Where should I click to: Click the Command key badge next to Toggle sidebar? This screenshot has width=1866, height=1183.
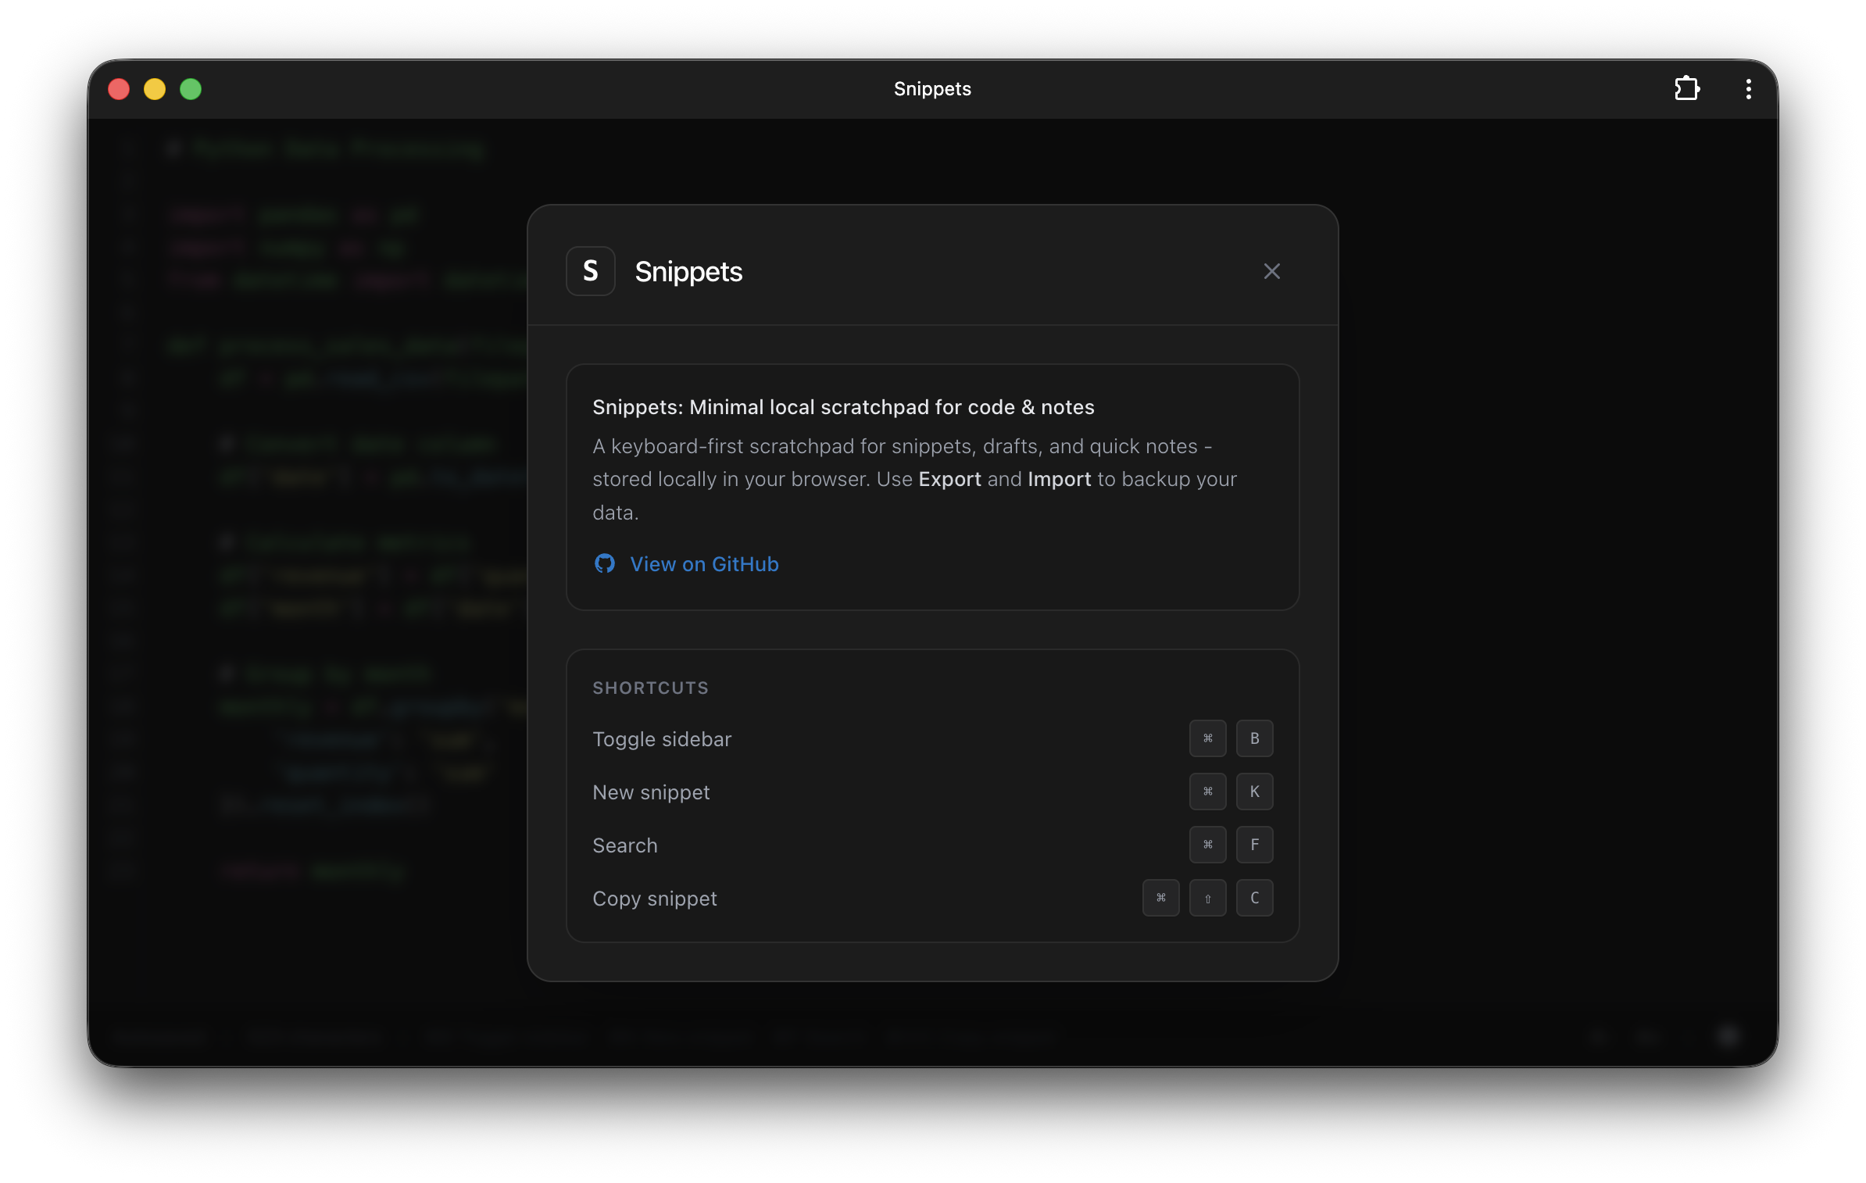(x=1207, y=738)
